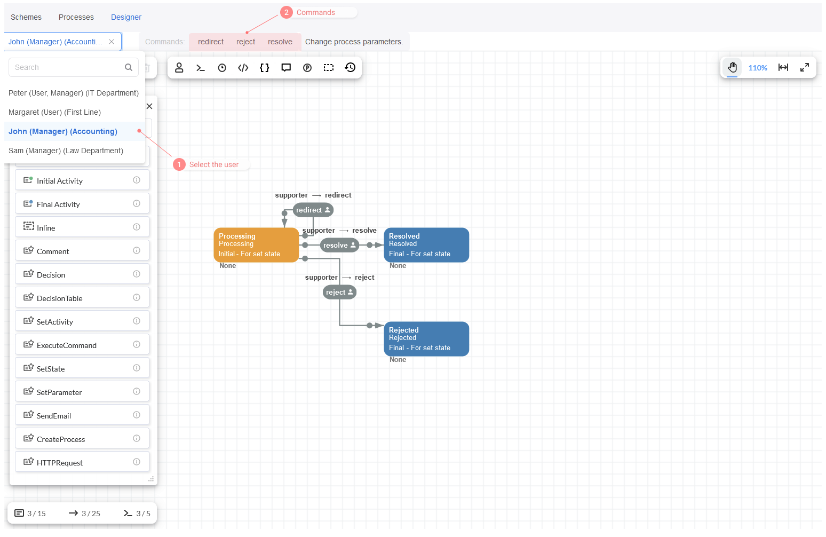This screenshot has width=826, height=537.
Task: Select the SetState element
Action: pos(82,368)
